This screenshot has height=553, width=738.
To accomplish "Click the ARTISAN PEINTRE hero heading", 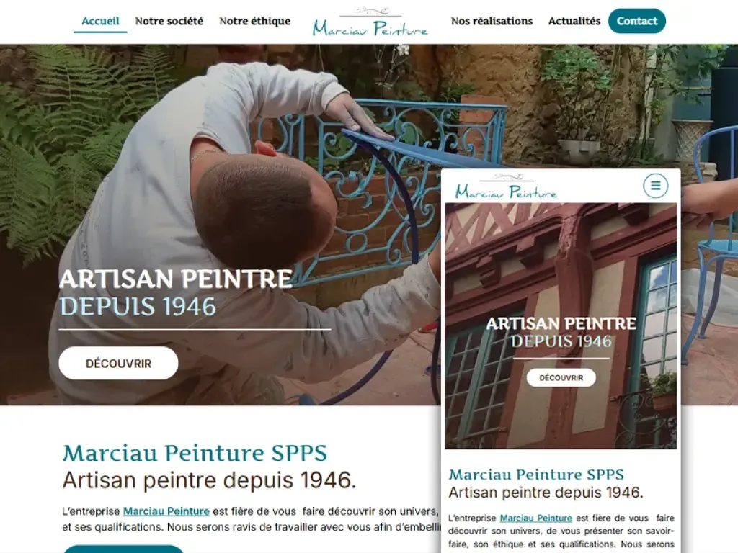I will click(x=176, y=279).
